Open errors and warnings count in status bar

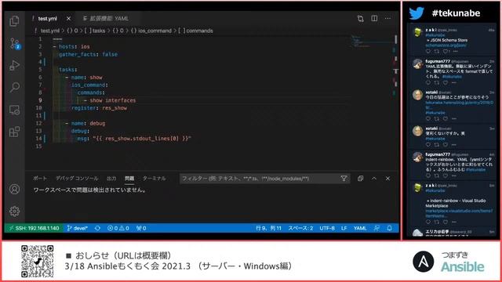click(x=118, y=228)
